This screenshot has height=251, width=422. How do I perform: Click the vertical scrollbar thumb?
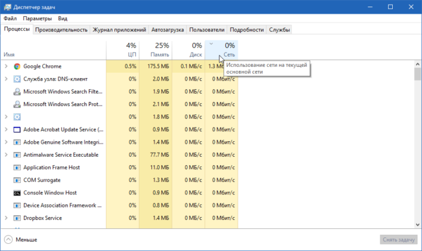tap(417, 74)
